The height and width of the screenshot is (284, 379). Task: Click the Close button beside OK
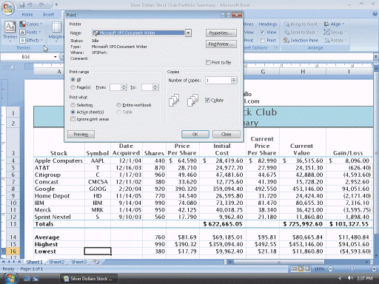[227, 134]
